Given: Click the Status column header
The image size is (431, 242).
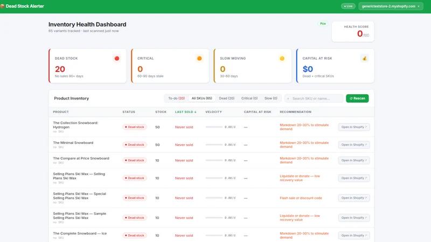Looking at the screenshot, I should [129, 112].
